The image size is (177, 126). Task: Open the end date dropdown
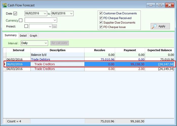71,14
